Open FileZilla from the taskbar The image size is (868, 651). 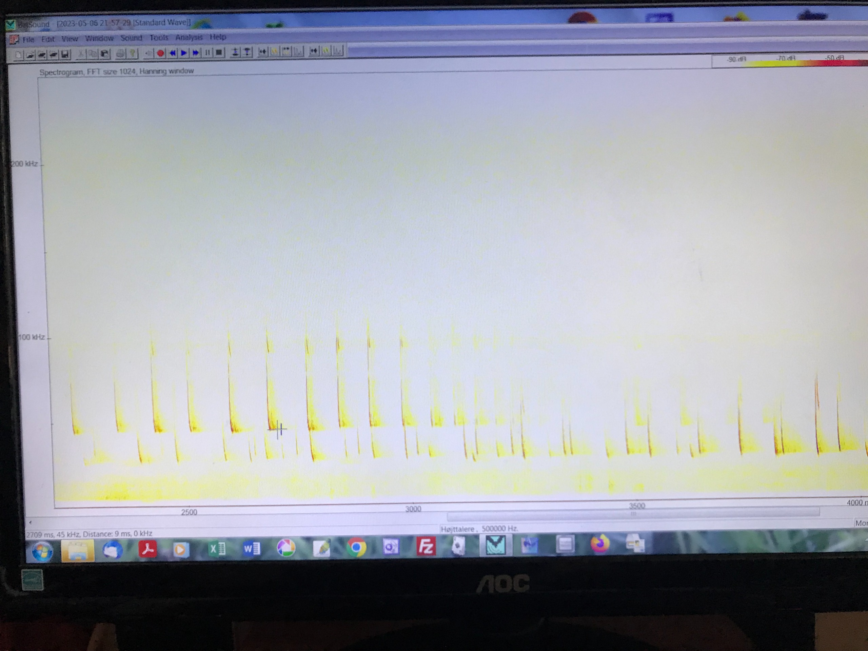pos(426,546)
